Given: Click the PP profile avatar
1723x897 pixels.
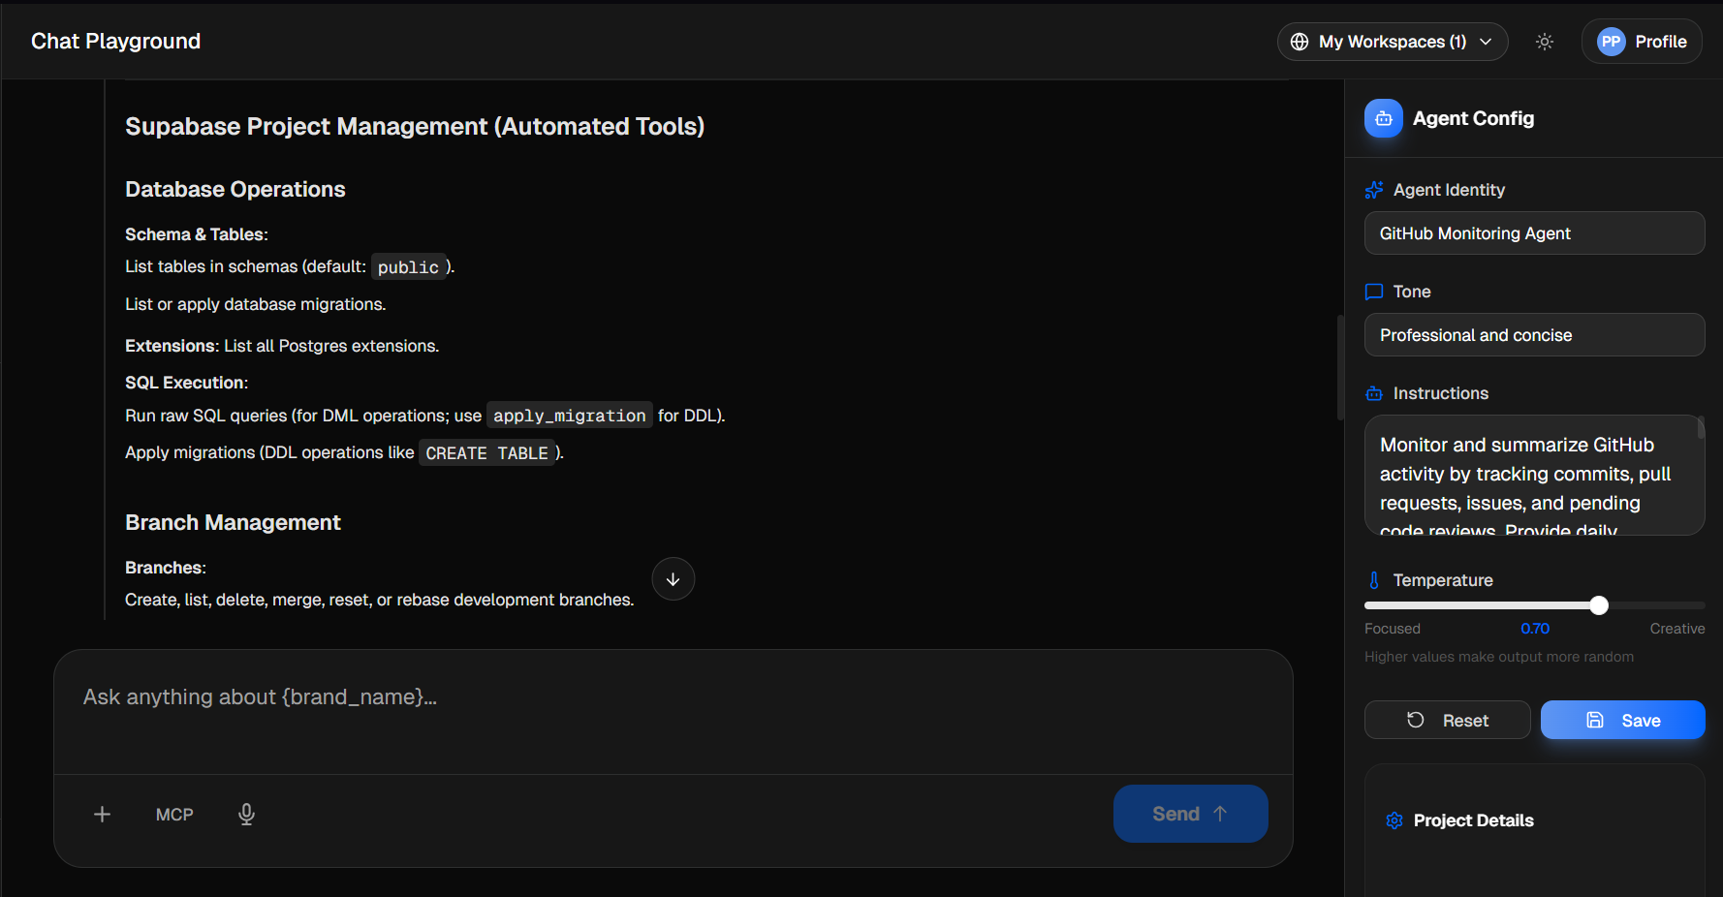Looking at the screenshot, I should click(x=1611, y=42).
